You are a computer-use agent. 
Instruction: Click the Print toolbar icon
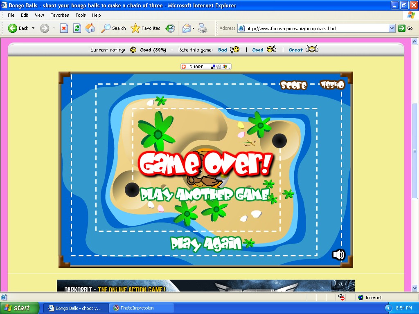point(203,28)
